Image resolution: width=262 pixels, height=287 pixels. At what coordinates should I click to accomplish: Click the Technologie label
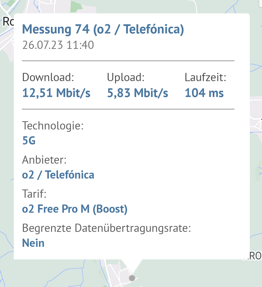53,125
